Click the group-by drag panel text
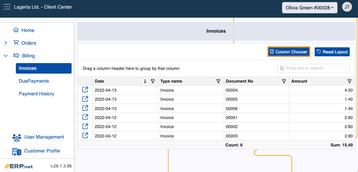 coord(131,68)
